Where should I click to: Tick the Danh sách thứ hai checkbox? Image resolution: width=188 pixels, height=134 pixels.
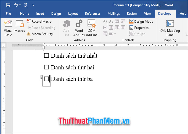point(46,67)
